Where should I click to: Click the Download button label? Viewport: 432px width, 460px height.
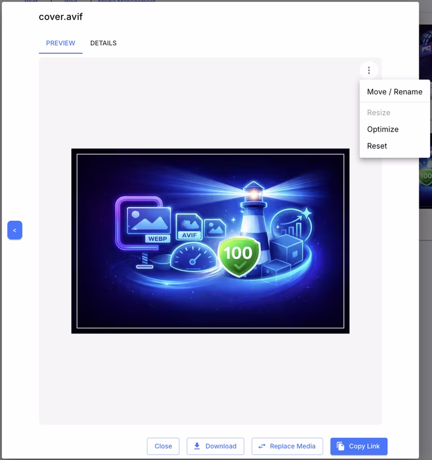coord(221,446)
